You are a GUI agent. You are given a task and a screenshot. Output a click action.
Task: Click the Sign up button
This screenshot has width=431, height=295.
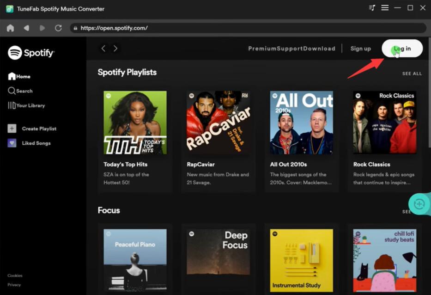click(361, 49)
